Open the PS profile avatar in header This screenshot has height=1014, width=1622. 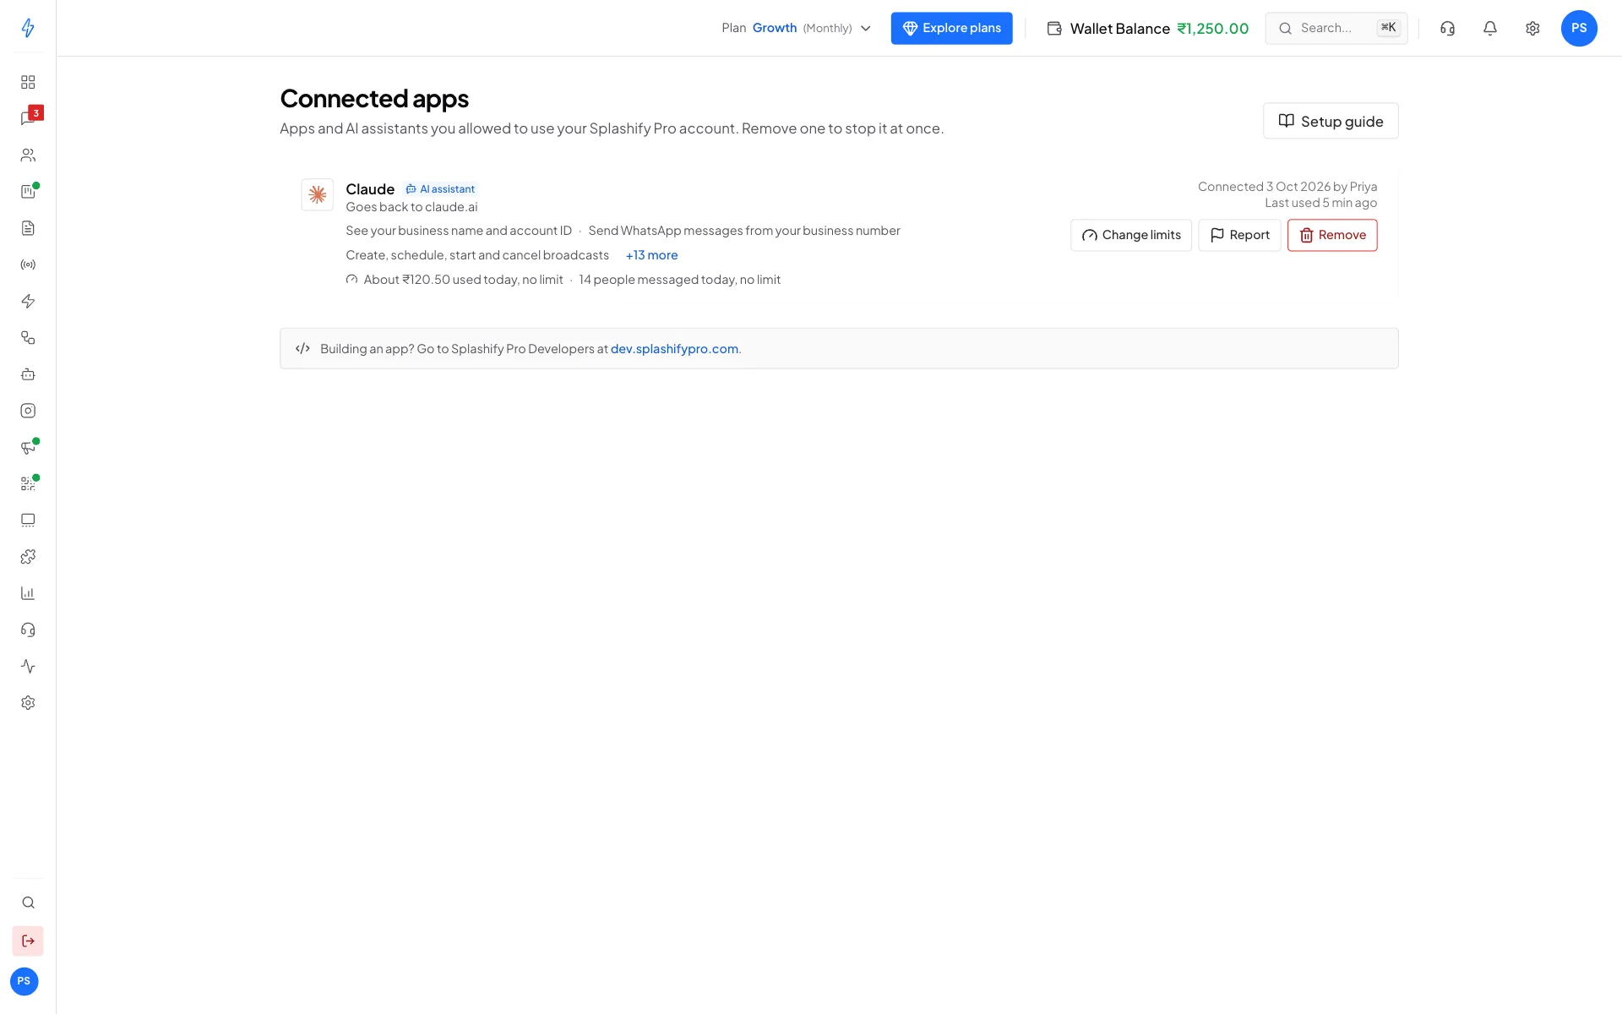(1579, 28)
